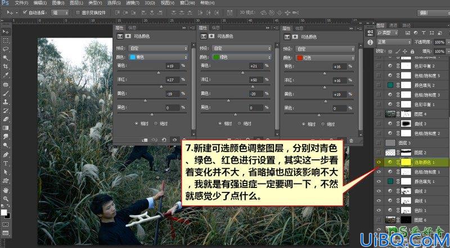The width and height of the screenshot is (450, 248).
Task: Click lock position icon in Layers panel
Action: click(404, 52)
